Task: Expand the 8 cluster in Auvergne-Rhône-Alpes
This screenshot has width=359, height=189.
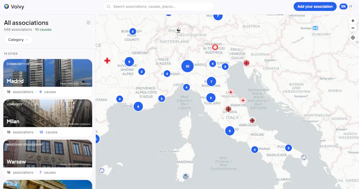Action: (x=129, y=62)
